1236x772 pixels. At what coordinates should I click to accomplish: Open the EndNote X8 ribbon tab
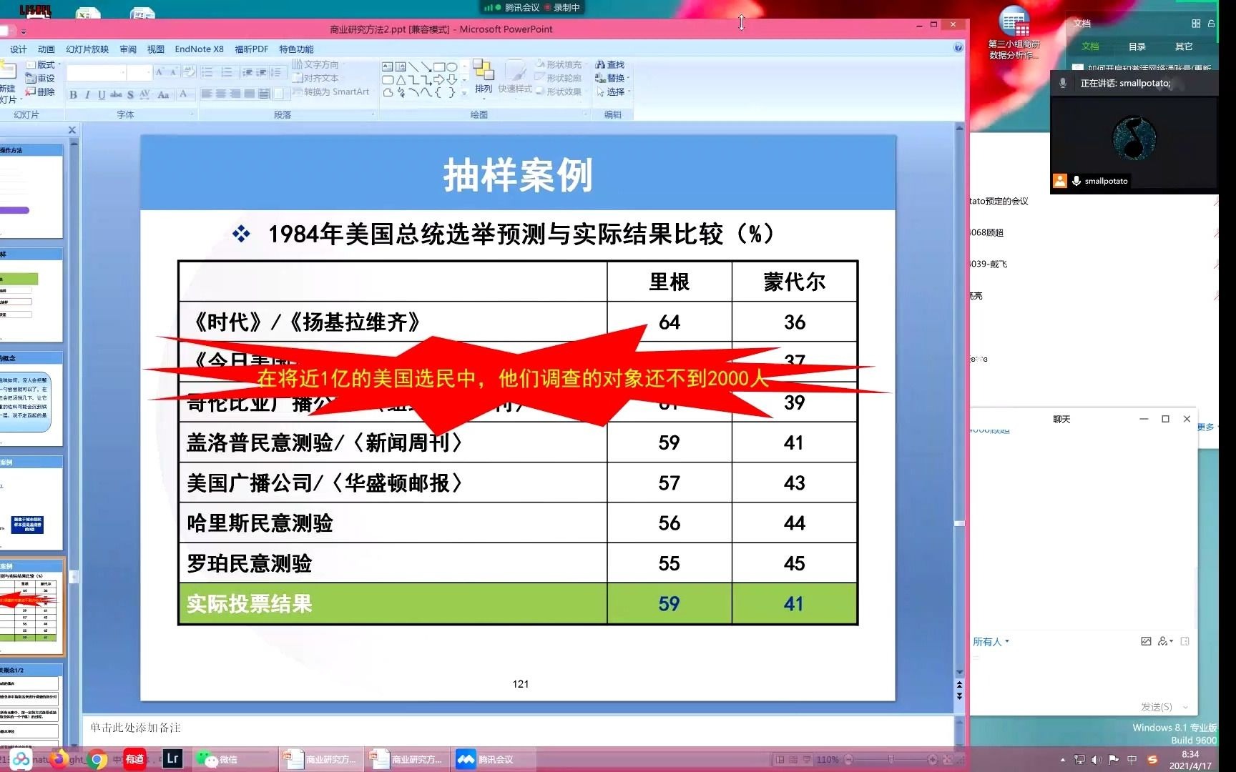(199, 49)
